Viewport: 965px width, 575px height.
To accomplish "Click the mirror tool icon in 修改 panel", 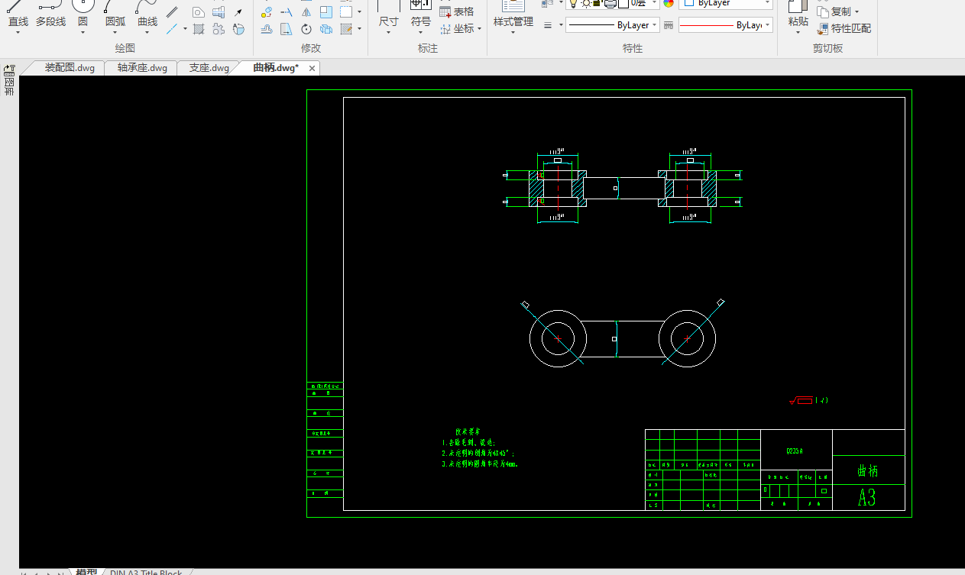I will 306,12.
